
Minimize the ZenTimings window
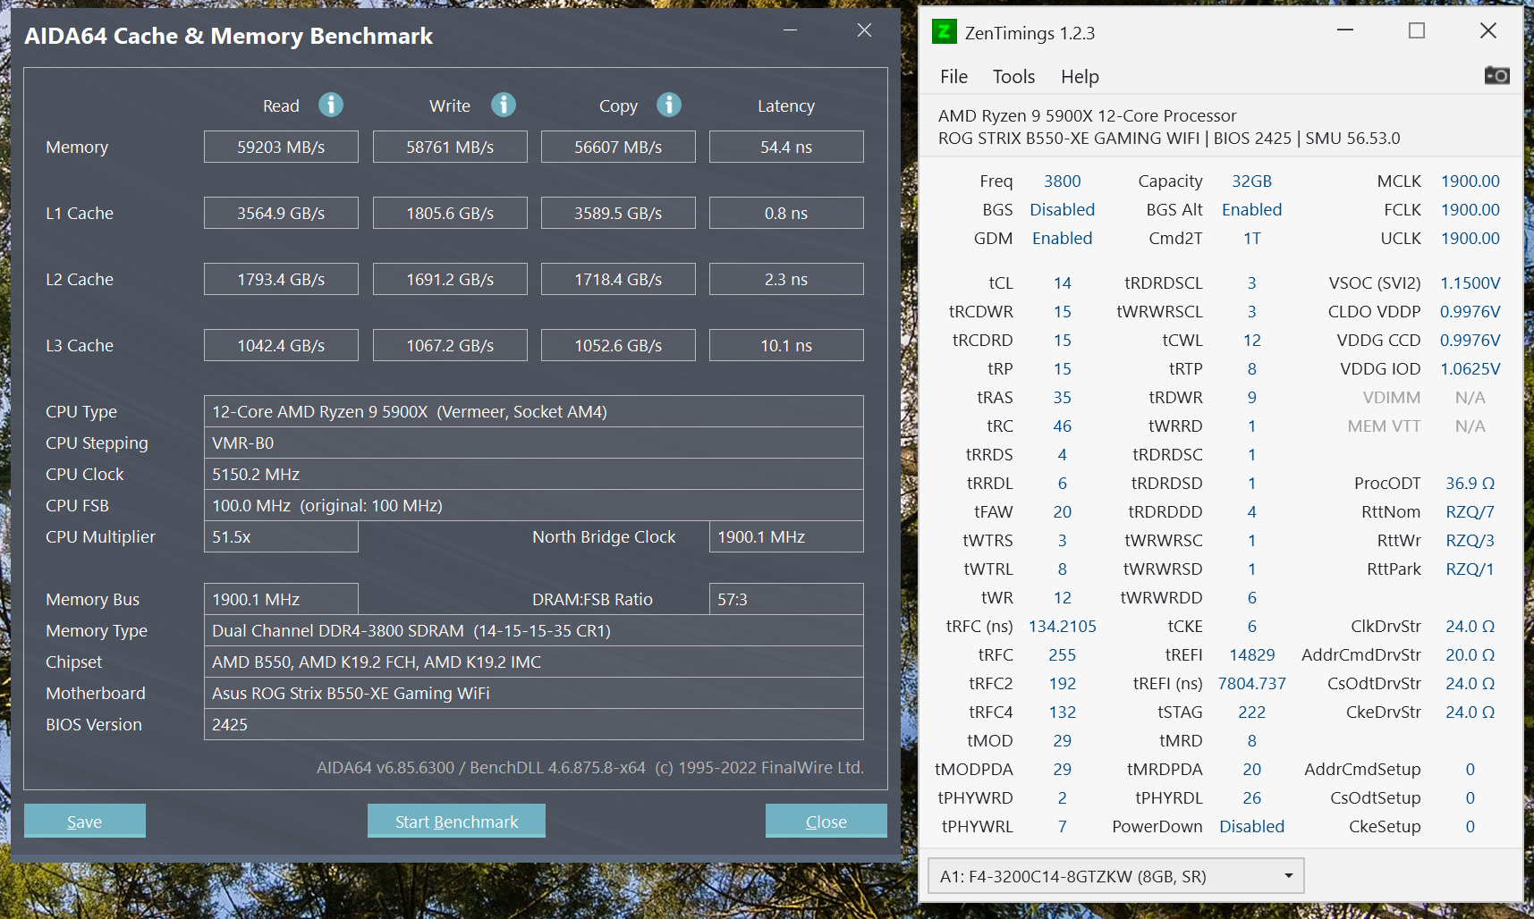coord(1345,30)
